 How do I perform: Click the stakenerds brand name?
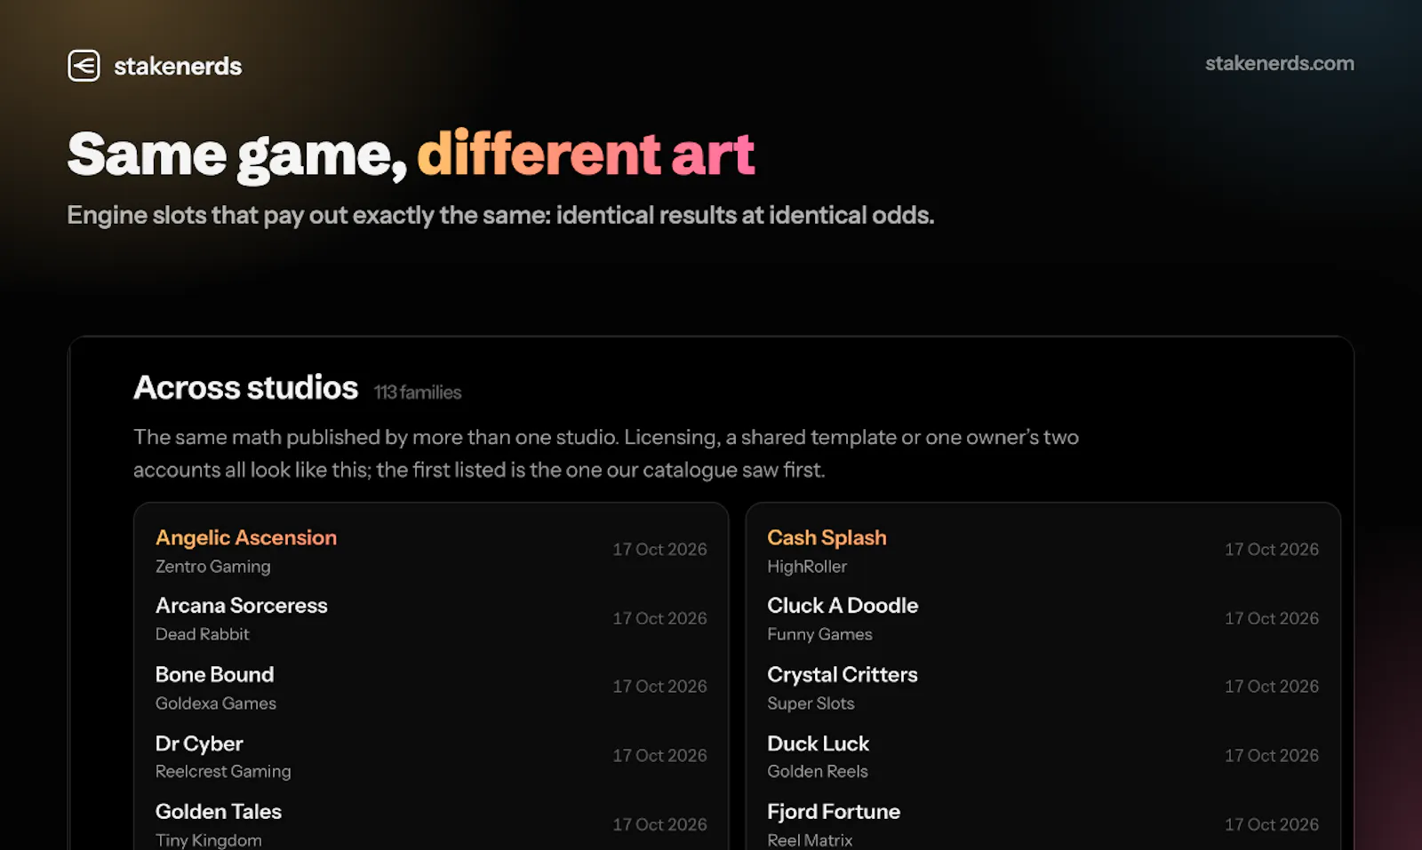(x=178, y=67)
